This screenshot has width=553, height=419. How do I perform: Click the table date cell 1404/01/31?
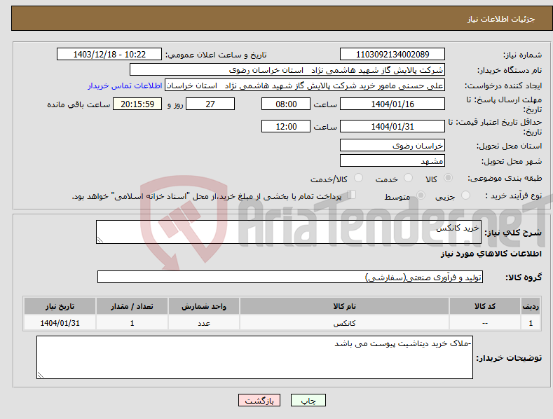pos(60,323)
